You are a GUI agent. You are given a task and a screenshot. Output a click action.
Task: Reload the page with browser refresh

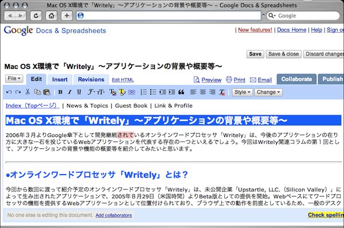coord(36,16)
